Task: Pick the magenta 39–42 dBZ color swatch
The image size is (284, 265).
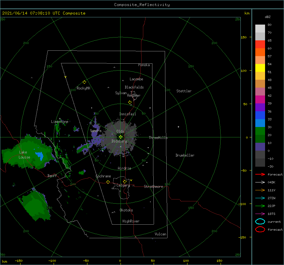Action: click(x=260, y=100)
